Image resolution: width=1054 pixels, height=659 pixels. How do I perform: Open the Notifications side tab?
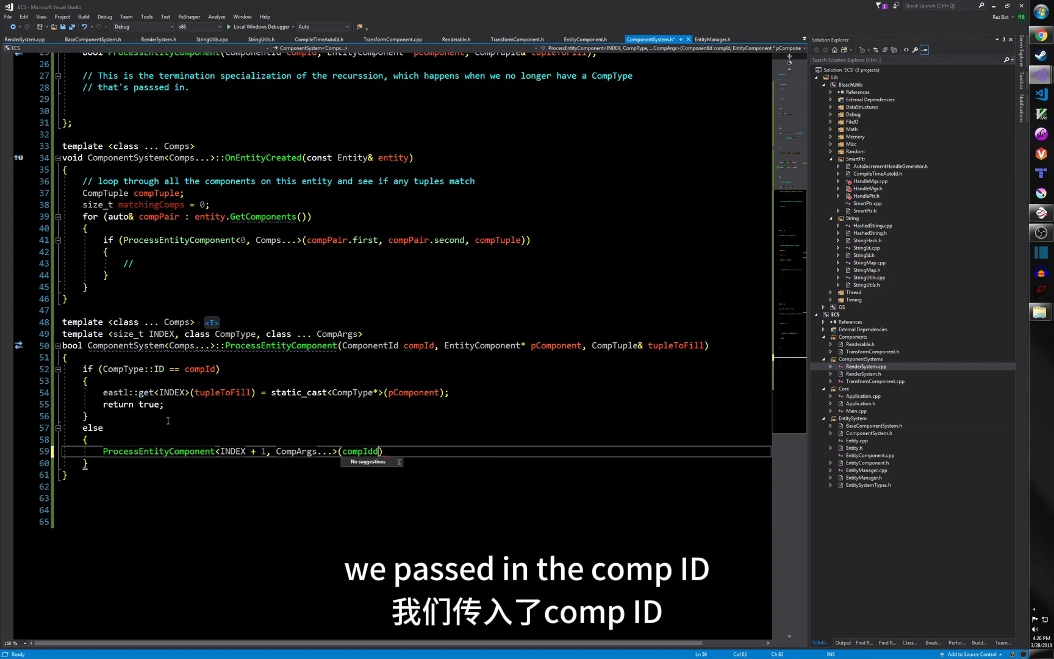click(x=1022, y=109)
